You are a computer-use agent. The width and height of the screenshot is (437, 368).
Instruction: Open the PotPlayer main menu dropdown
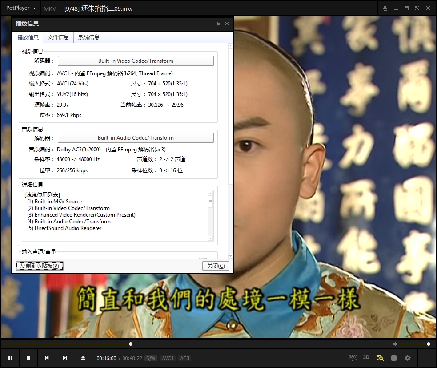pos(21,8)
